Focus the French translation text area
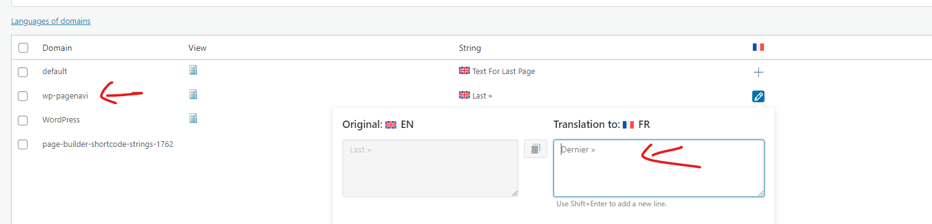 [x=659, y=168]
